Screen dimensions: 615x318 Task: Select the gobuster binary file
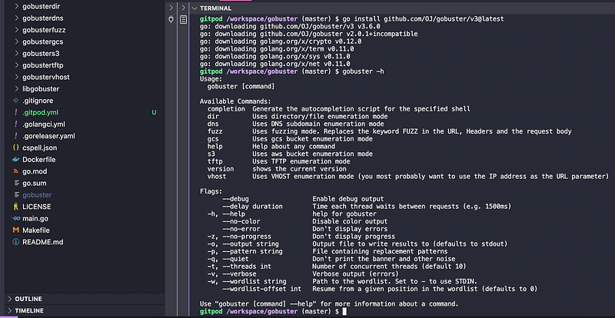[x=37, y=195]
